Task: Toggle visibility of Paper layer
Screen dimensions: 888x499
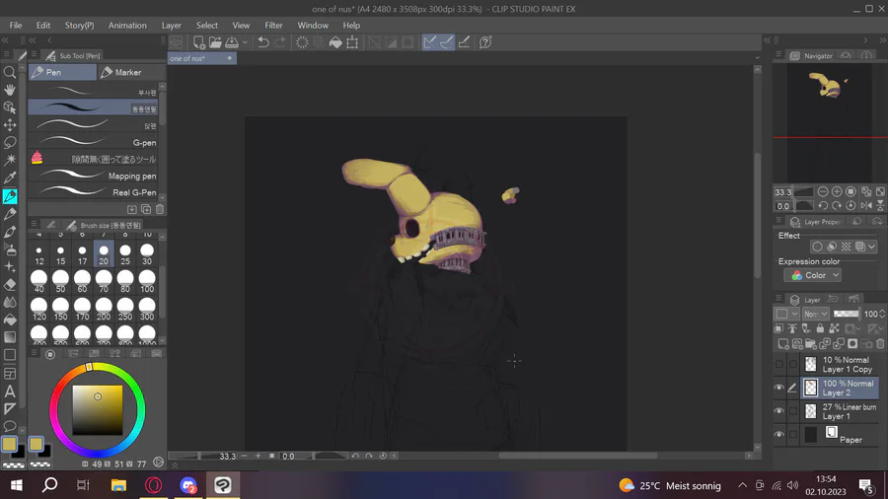Action: [x=779, y=435]
